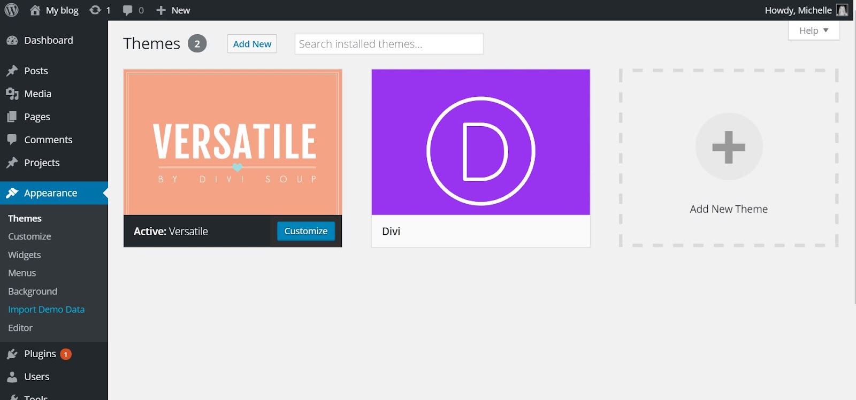
Task: Click the theme count badge showing 2
Action: 197,44
